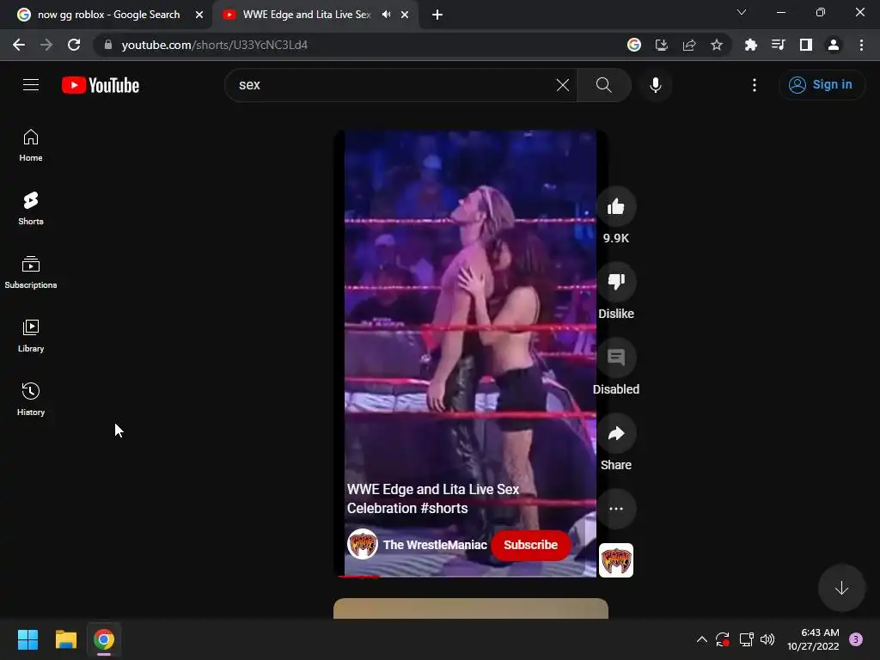Open the Extensions puzzle menu

[750, 45]
